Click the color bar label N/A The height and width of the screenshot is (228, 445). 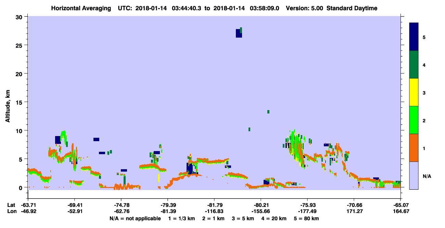[427, 176]
